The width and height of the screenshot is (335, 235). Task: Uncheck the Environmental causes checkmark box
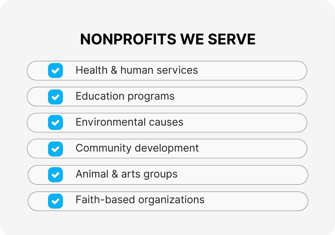pyautogui.click(x=56, y=123)
